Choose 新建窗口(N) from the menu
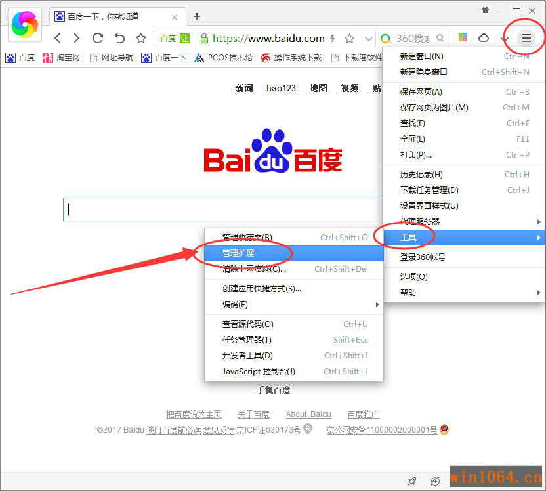Image resolution: width=546 pixels, height=491 pixels. (x=464, y=56)
